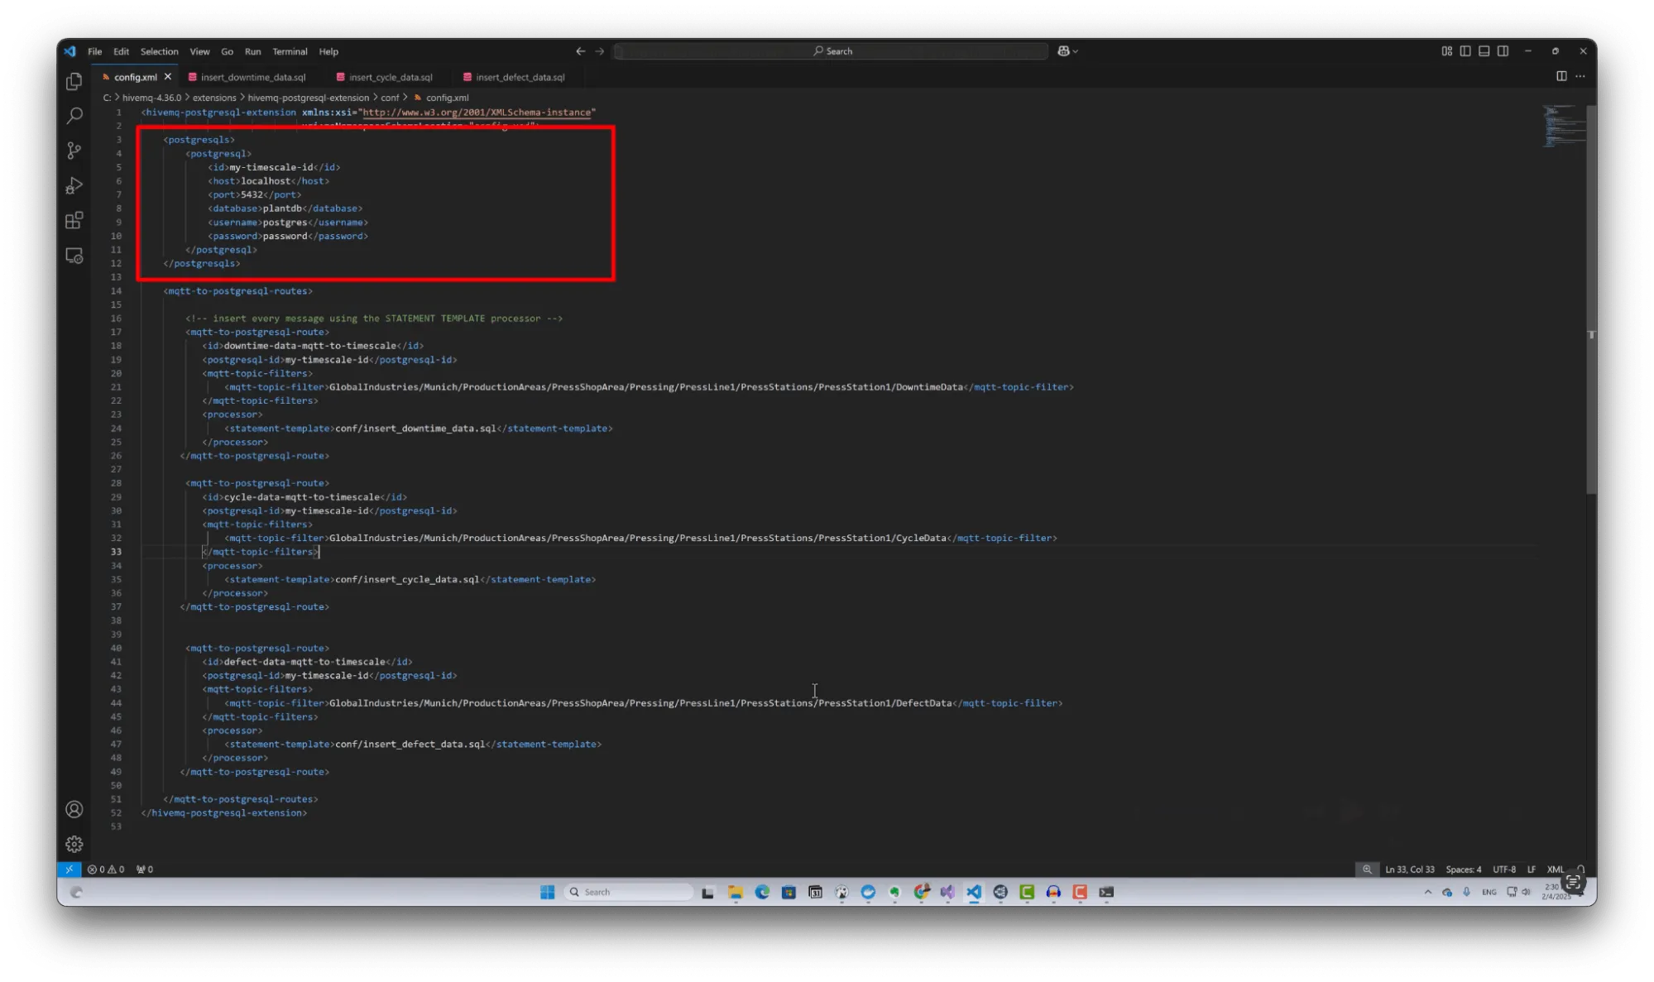Click the Windows taskbar Search box

tap(629, 892)
